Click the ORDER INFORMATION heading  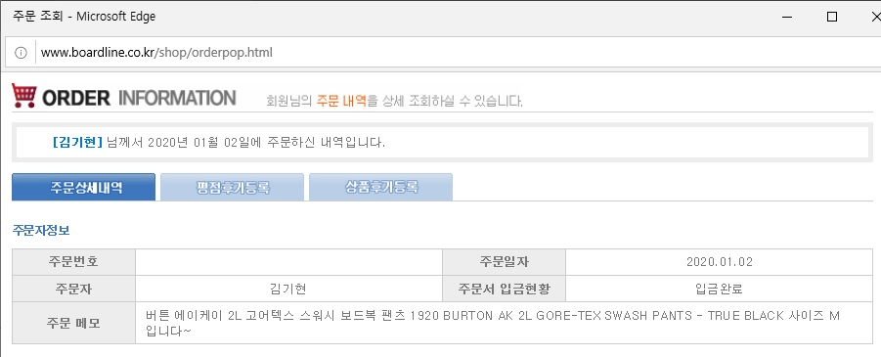pos(139,98)
